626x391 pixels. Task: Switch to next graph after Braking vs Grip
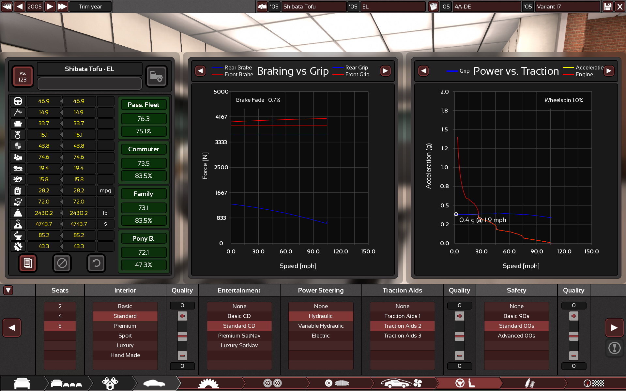click(x=385, y=71)
